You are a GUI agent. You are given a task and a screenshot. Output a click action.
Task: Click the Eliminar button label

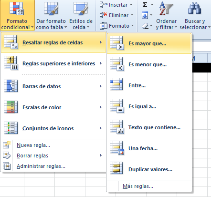(119, 15)
